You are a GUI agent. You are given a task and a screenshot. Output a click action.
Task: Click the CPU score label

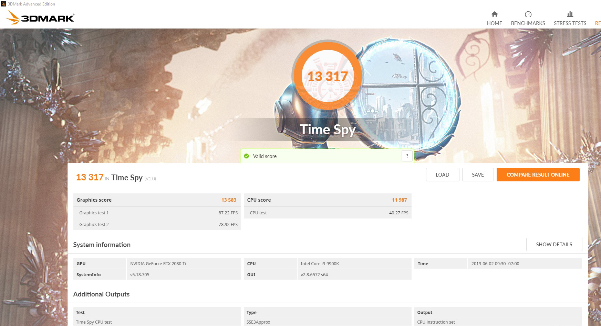259,200
